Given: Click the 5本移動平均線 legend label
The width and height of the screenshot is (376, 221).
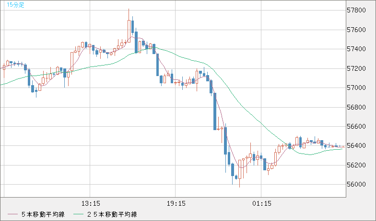Looking at the screenshot, I should click(x=43, y=214).
